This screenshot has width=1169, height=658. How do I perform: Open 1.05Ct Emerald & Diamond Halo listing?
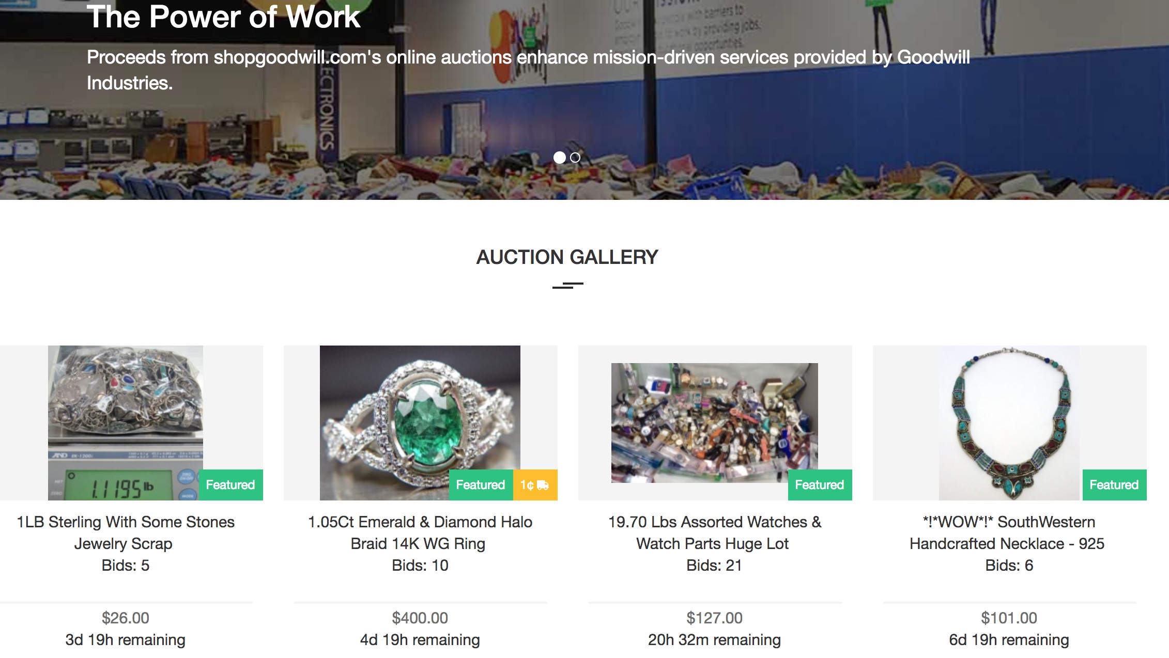pyautogui.click(x=420, y=532)
